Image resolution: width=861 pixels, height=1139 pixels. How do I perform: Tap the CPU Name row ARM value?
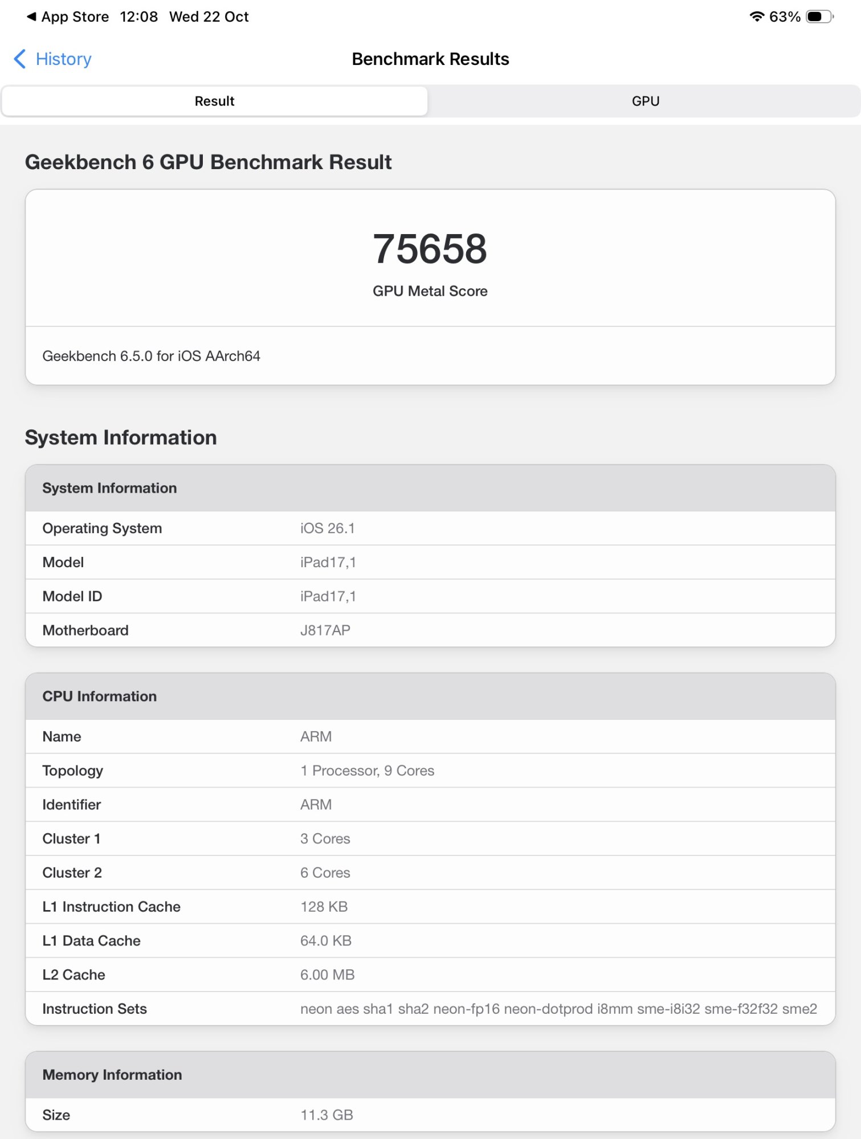tap(316, 736)
